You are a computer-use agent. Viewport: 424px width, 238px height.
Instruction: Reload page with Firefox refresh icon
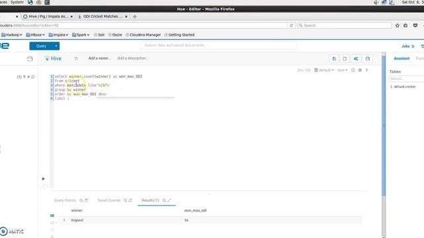pyautogui.click(x=291, y=25)
